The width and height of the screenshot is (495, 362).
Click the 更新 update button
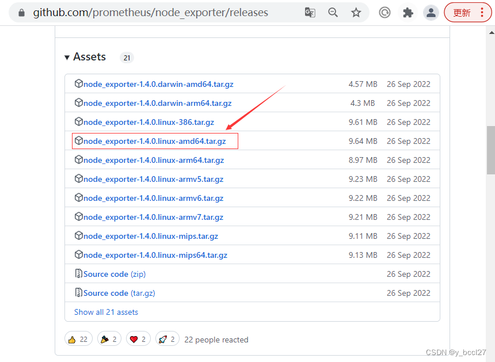(462, 13)
